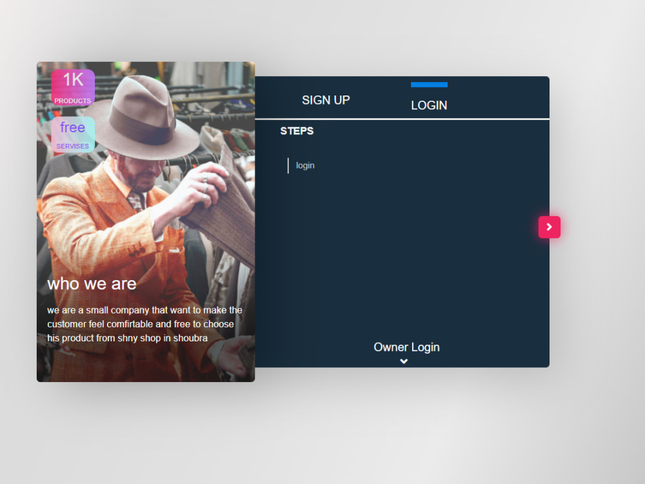Click the company description paragraph
The width and height of the screenshot is (645, 484).
pyautogui.click(x=144, y=324)
